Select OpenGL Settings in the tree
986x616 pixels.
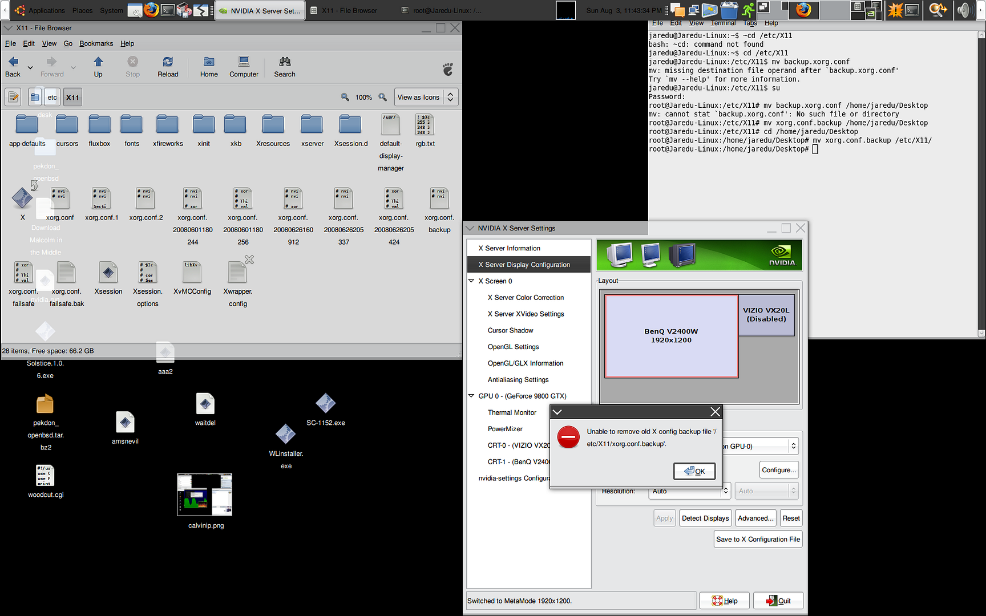[513, 347]
